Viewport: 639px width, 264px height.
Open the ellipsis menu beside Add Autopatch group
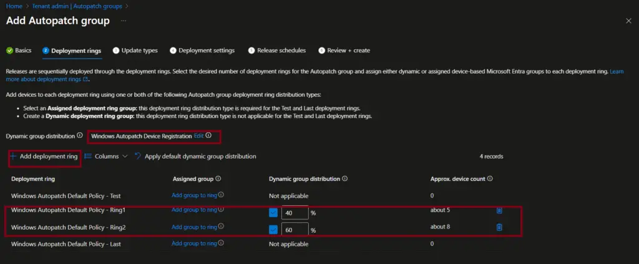(124, 21)
